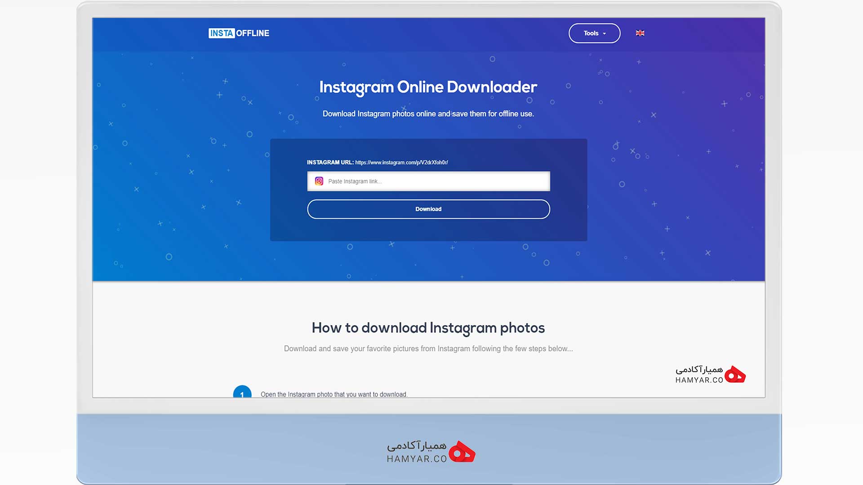Click 'Open the Instagram photo' step text
This screenshot has width=863, height=485.
[x=334, y=394]
